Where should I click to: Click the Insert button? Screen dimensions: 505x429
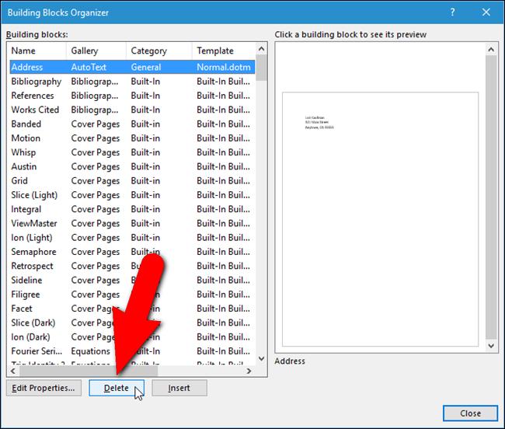click(x=179, y=388)
